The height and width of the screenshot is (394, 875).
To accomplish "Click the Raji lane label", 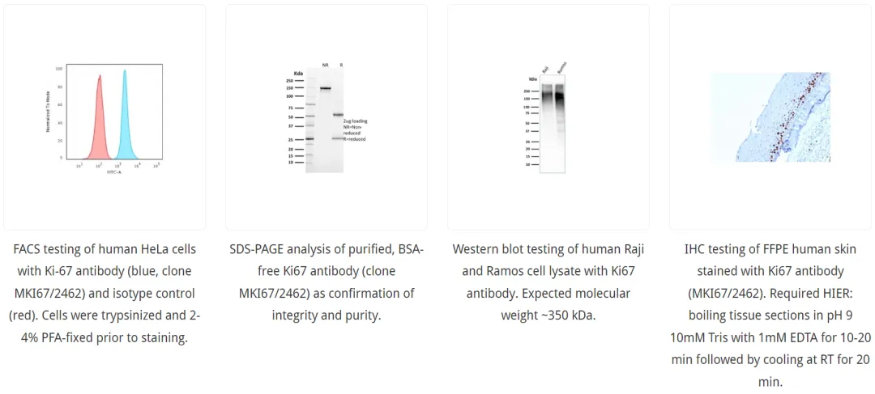I will click(545, 69).
